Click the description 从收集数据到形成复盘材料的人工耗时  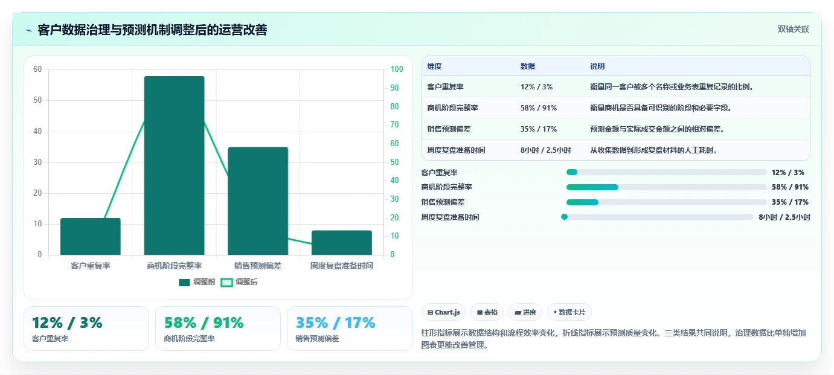pos(653,150)
